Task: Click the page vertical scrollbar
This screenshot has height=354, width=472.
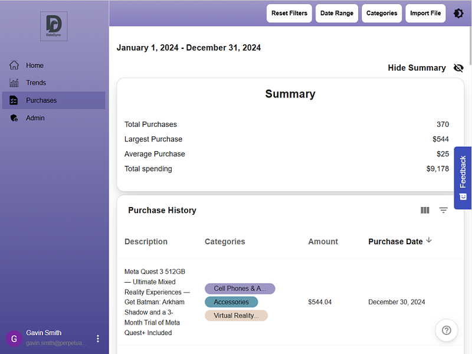Action: point(470,45)
